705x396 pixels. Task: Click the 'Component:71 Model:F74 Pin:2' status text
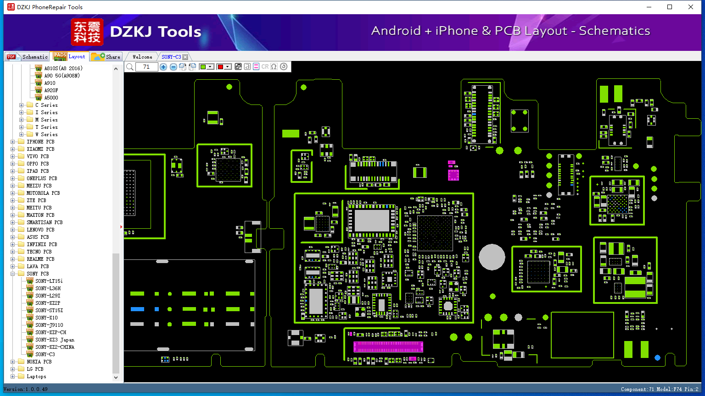[660, 389]
